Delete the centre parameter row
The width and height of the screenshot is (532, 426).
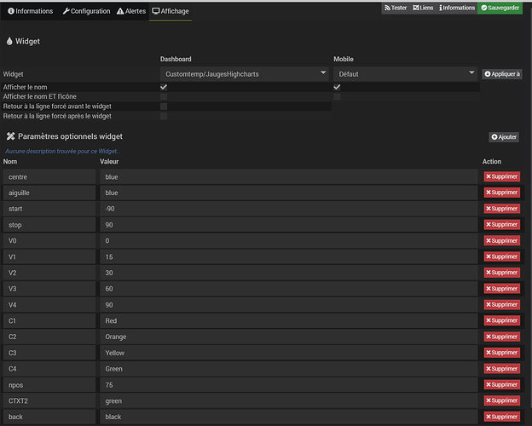click(502, 176)
